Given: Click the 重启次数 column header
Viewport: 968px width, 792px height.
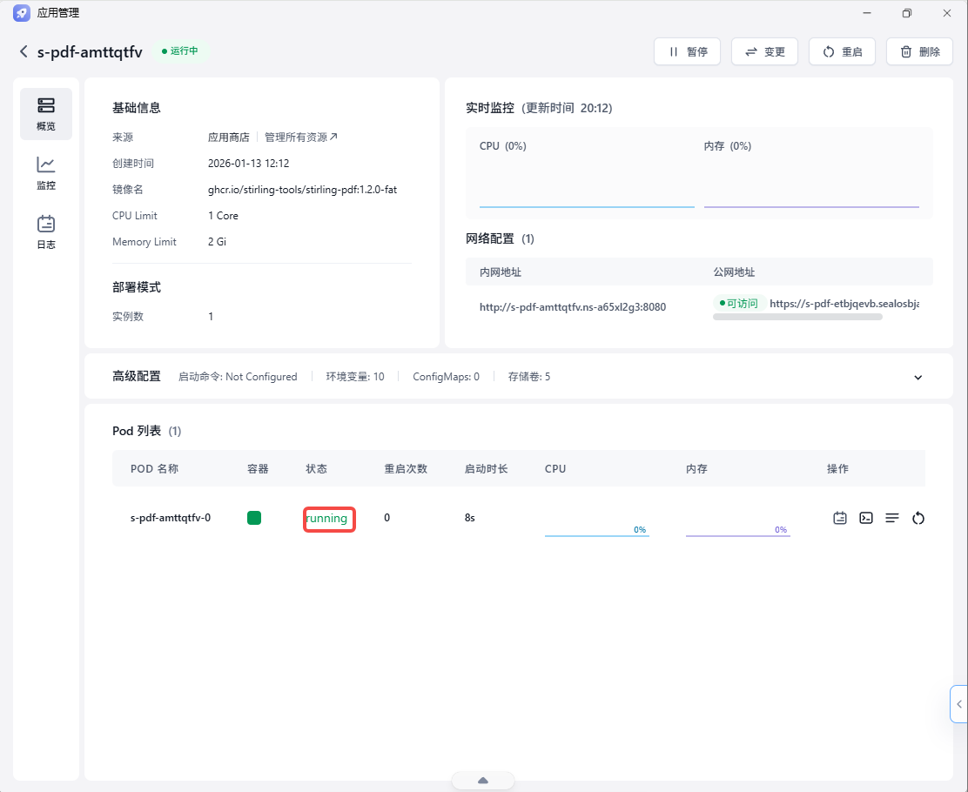Looking at the screenshot, I should coord(406,468).
